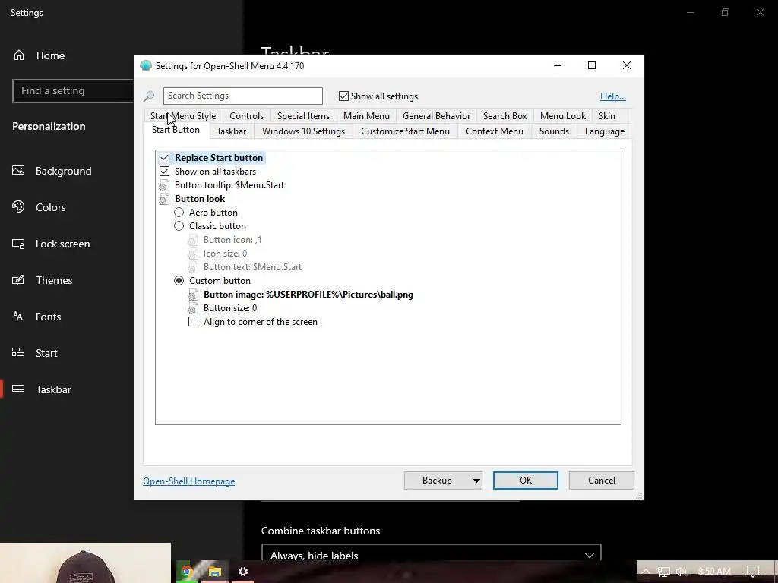Click the settings icon beside Button look
The height and width of the screenshot is (583, 778).
164,200
